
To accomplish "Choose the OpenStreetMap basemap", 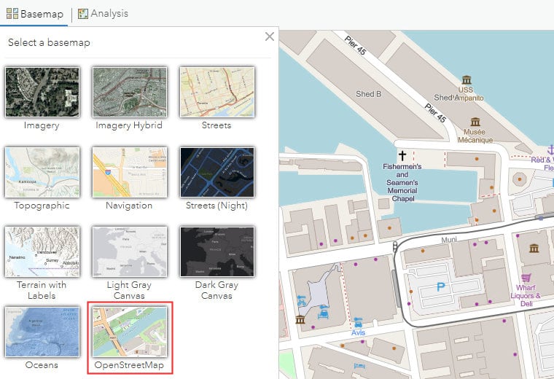I will click(129, 332).
